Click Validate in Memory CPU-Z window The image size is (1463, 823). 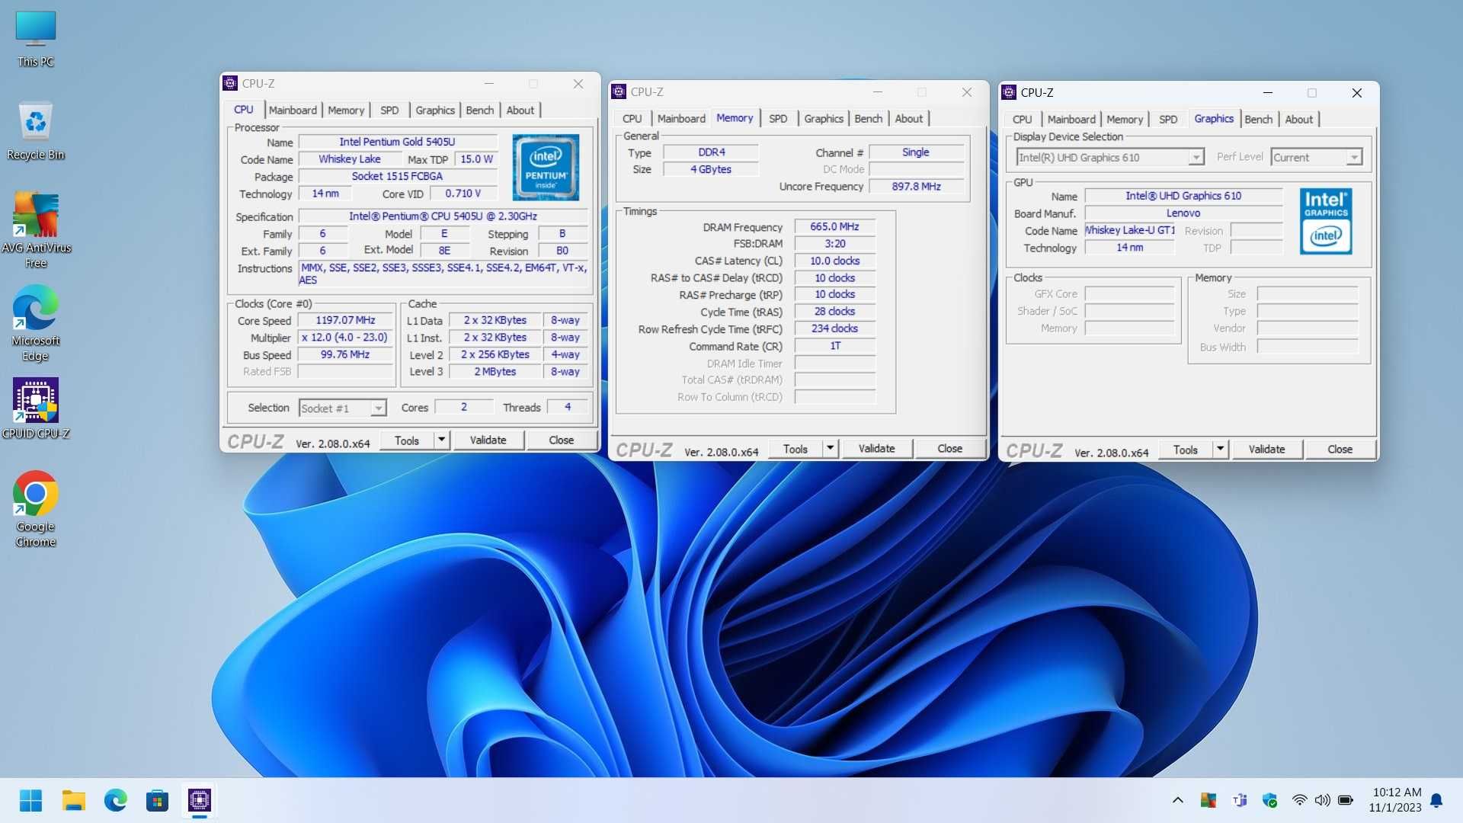(x=876, y=449)
